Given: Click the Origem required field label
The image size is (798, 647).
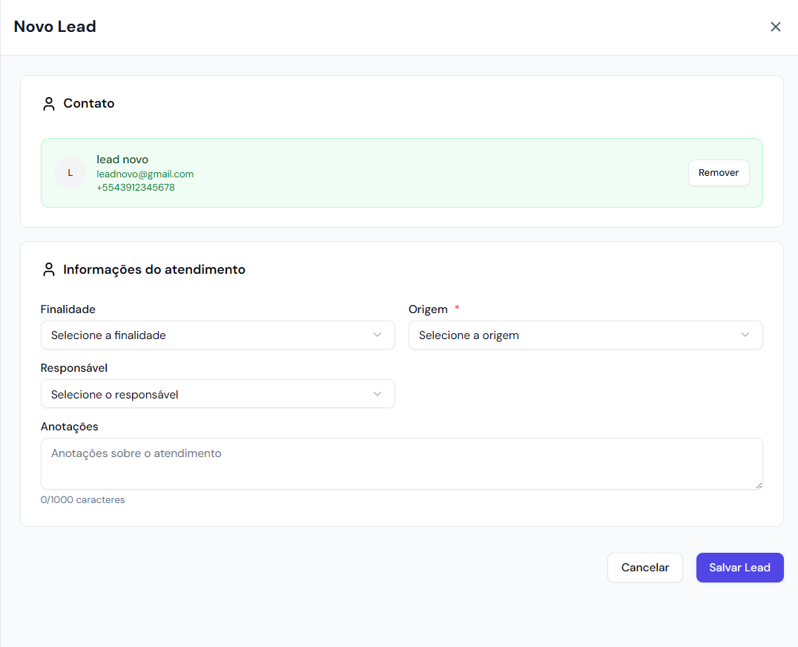Looking at the screenshot, I should pyautogui.click(x=428, y=309).
